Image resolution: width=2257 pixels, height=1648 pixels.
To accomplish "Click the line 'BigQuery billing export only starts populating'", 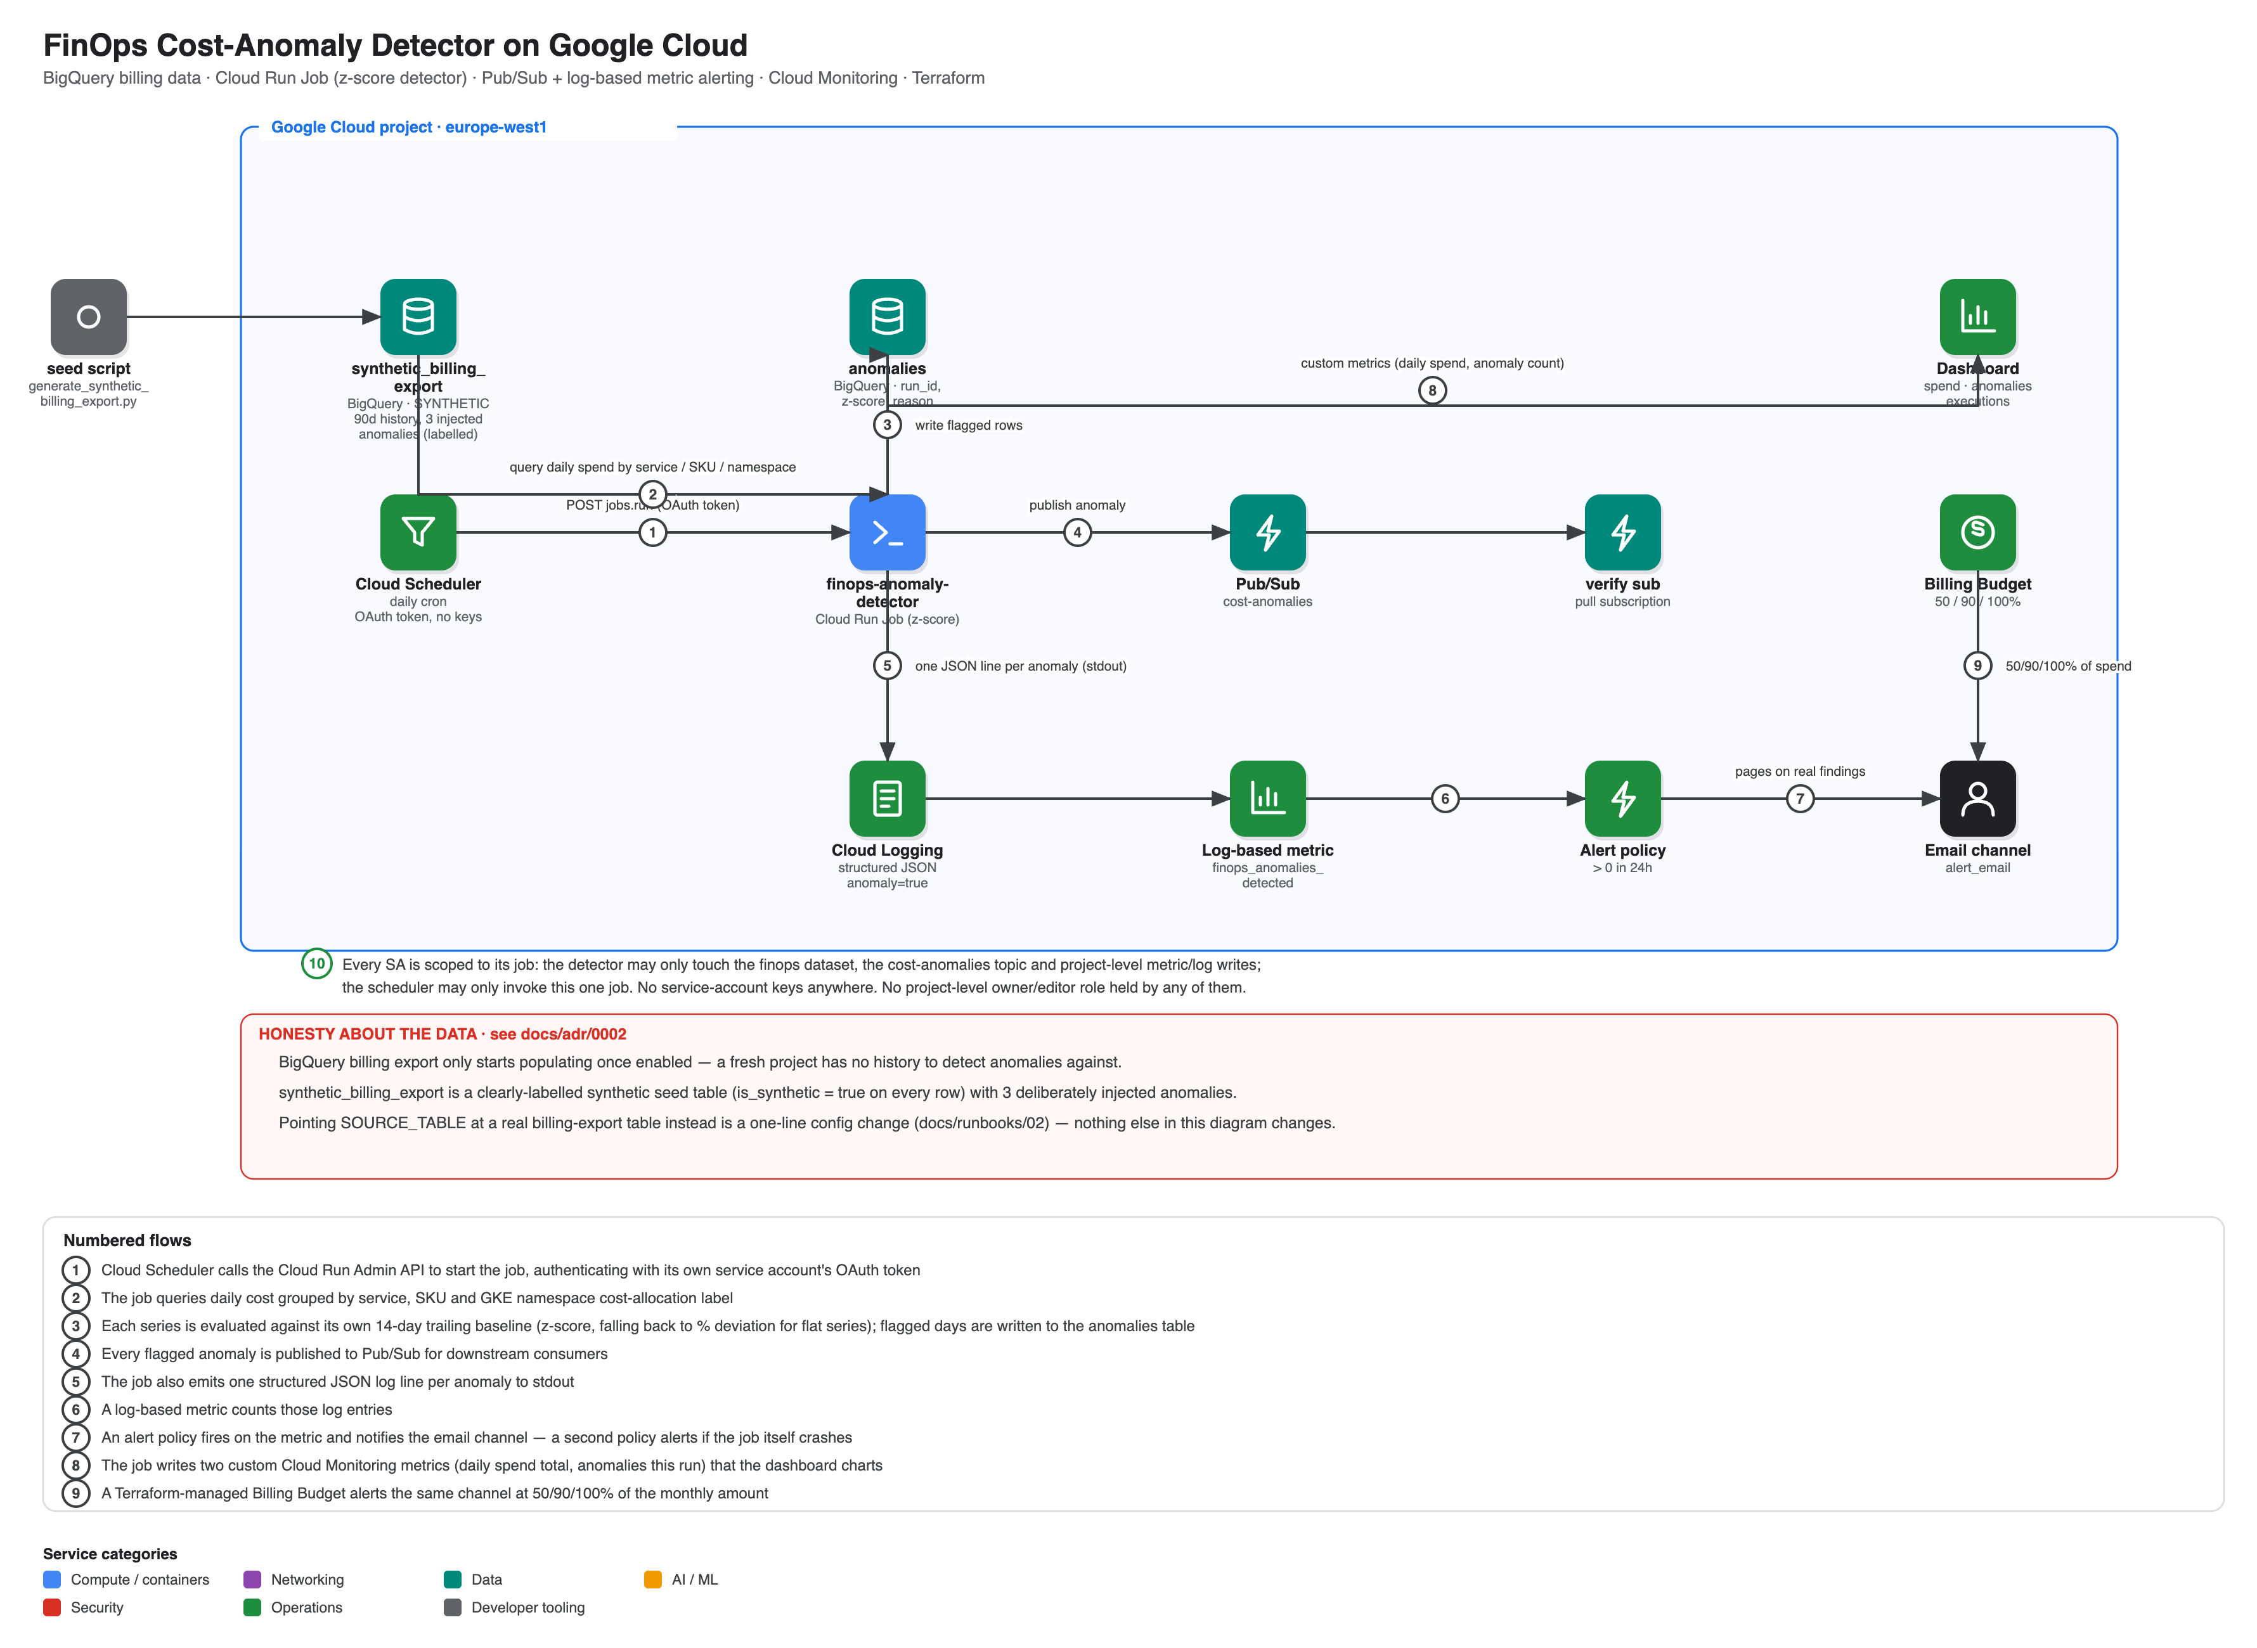I will click(699, 1062).
